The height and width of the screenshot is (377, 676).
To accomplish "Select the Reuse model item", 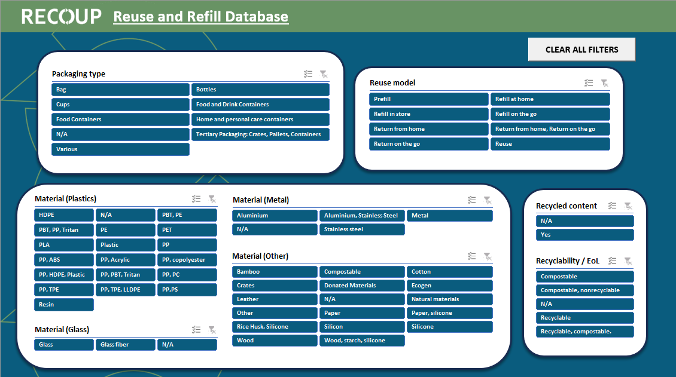I will [550, 144].
